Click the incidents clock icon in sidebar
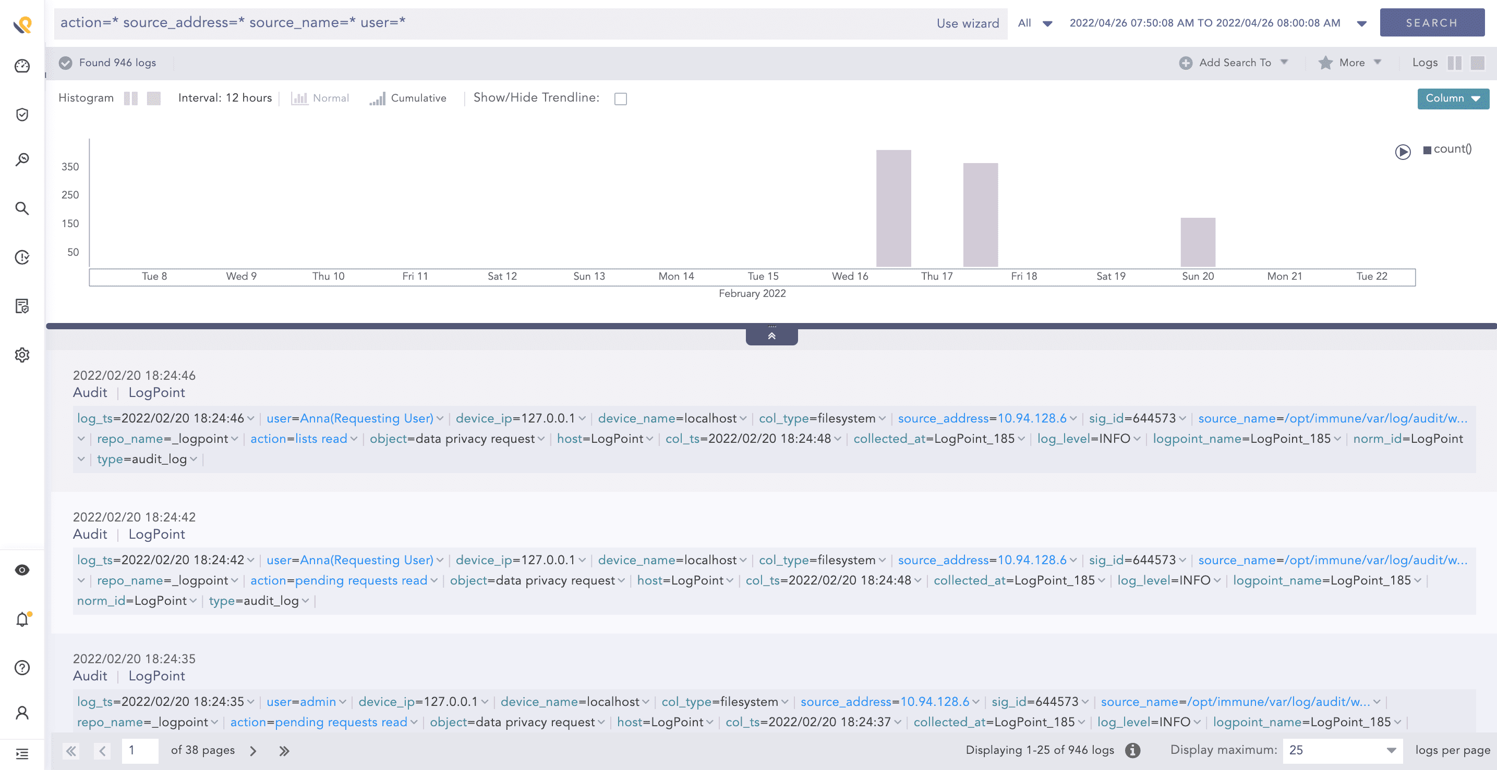1497x770 pixels. pos(22,257)
